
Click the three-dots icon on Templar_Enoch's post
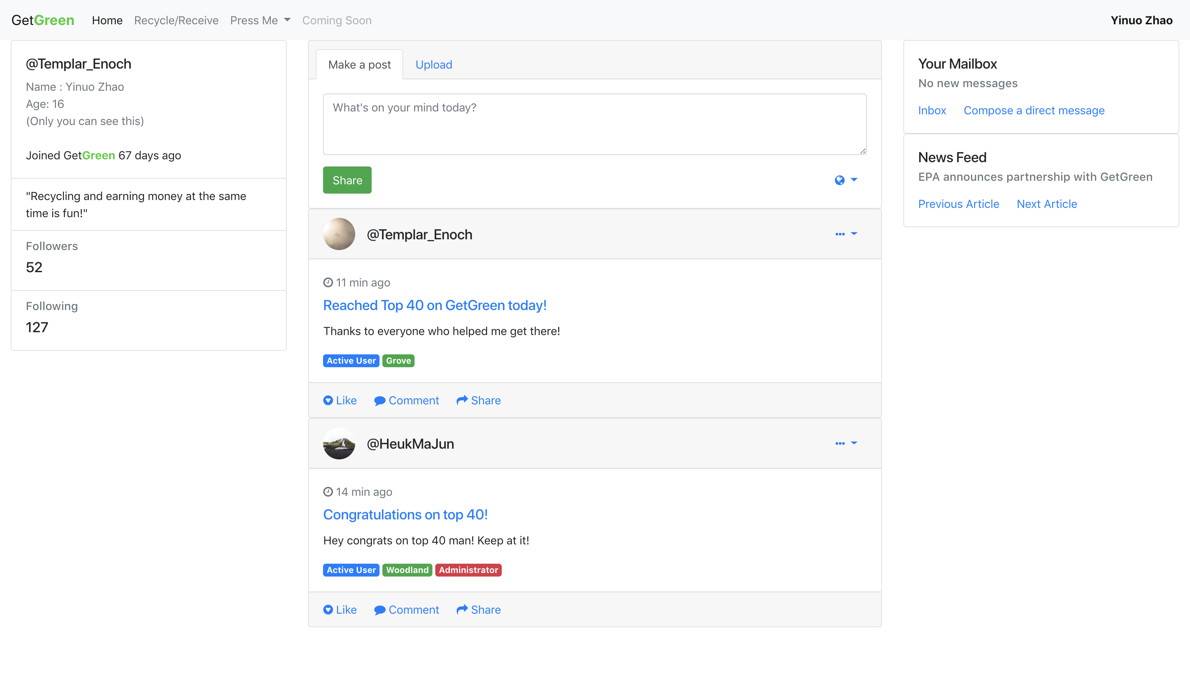click(x=840, y=234)
